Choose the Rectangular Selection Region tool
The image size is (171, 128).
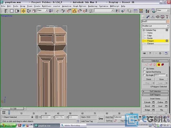[x=12, y=11]
